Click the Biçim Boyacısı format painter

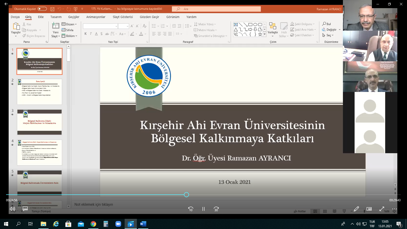click(x=34, y=36)
